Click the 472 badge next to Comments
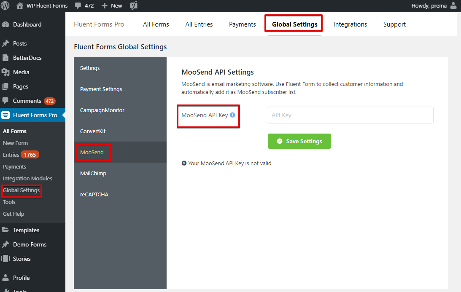The height and width of the screenshot is (292, 461). click(49, 101)
